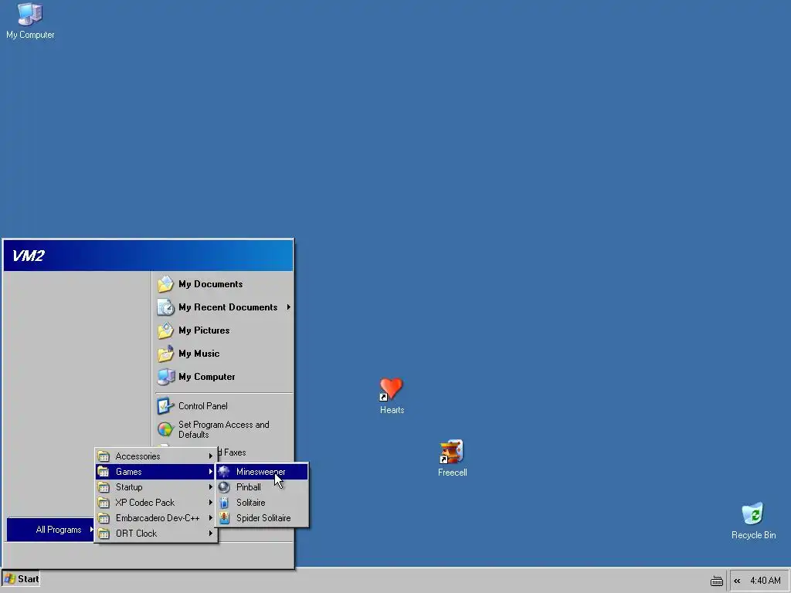791x593 pixels.
Task: Click the My Computer icon in Start menu
Action: click(x=165, y=377)
